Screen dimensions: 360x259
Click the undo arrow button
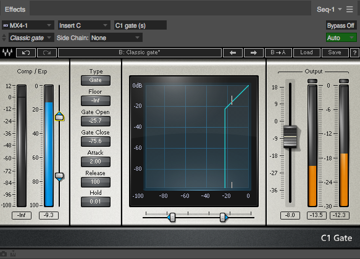tap(26, 52)
